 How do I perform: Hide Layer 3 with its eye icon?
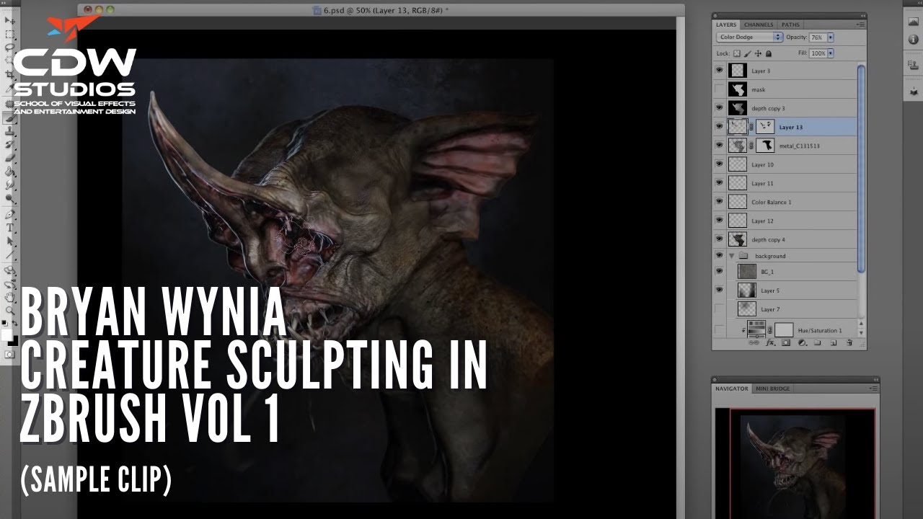point(719,71)
